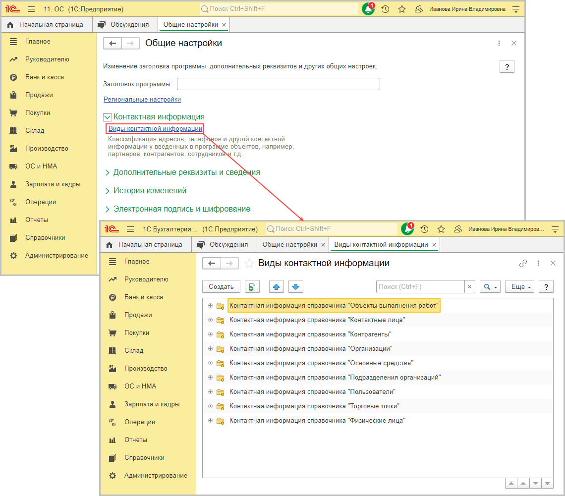Click Заголовок программы input field
The width and height of the screenshot is (565, 496).
coord(278,84)
